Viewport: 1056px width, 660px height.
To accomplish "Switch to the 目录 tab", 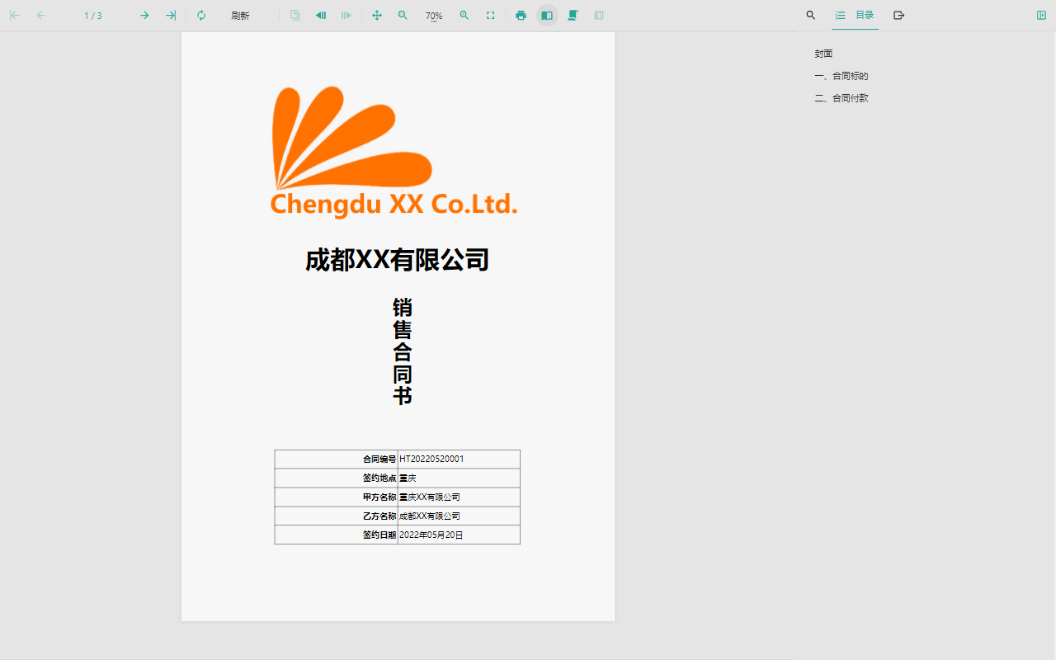I will coord(856,16).
